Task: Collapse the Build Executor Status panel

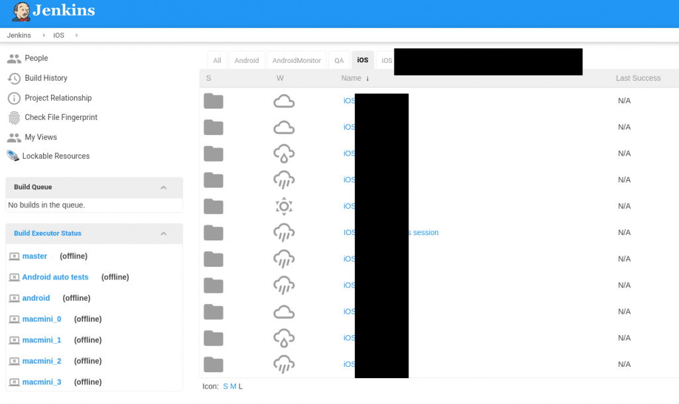Action: coord(164,234)
